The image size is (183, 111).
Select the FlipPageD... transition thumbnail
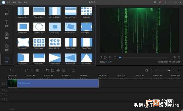pos(39,58)
